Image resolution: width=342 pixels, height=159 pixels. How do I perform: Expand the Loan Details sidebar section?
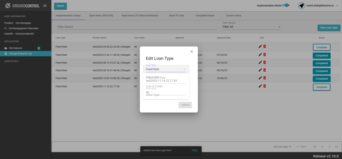click(11, 61)
